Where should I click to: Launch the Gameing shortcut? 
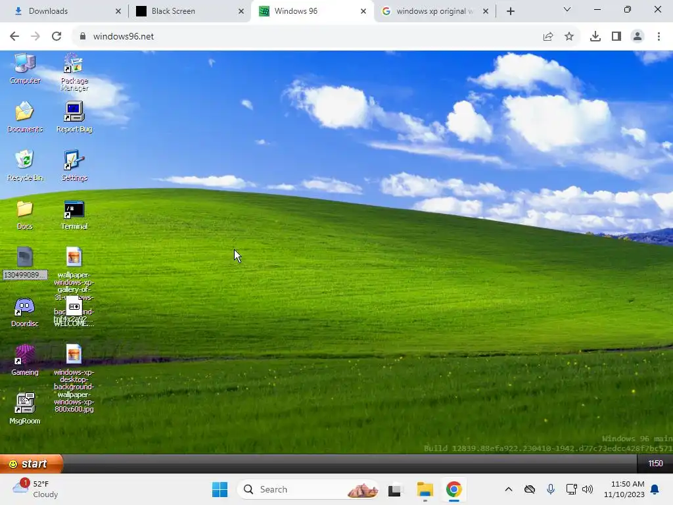[x=25, y=361]
